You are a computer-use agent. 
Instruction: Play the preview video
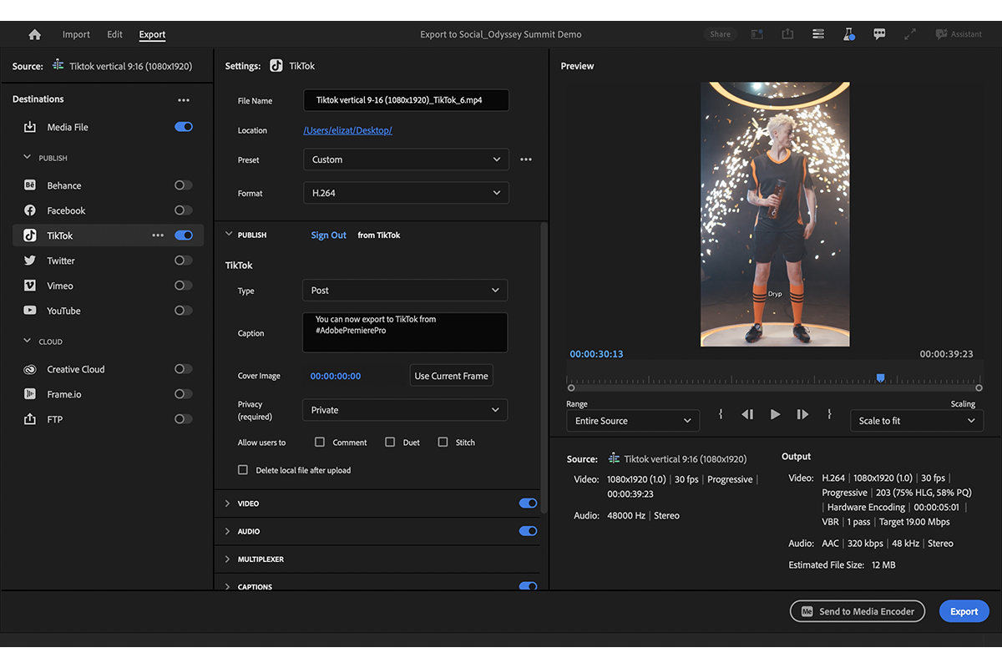click(775, 414)
